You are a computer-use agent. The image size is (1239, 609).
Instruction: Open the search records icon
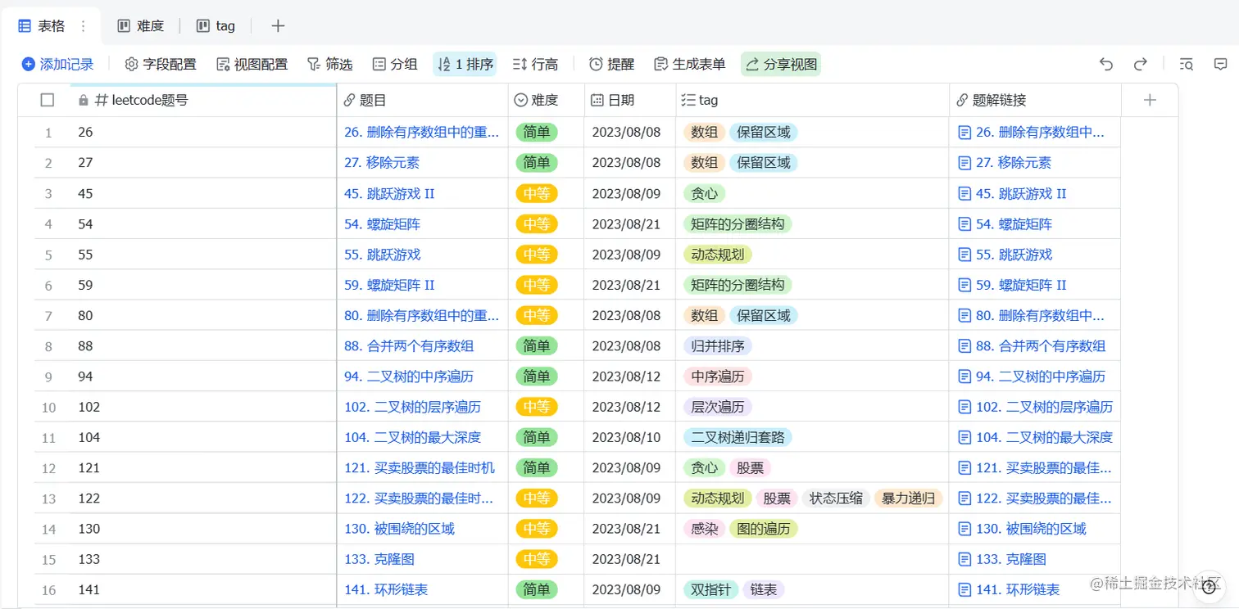pyautogui.click(x=1186, y=64)
